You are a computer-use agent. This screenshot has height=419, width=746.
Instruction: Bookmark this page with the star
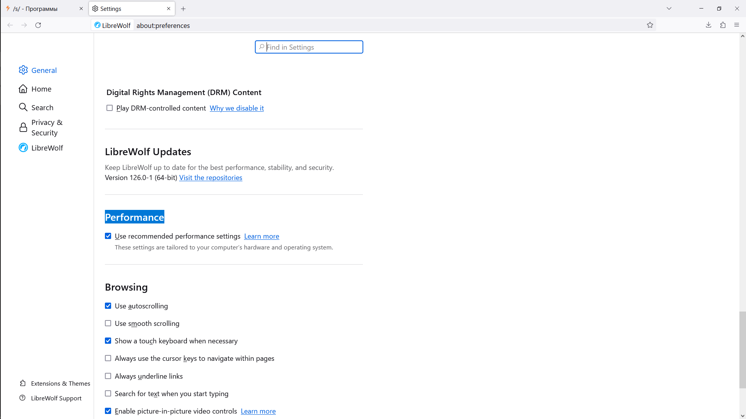tap(650, 25)
